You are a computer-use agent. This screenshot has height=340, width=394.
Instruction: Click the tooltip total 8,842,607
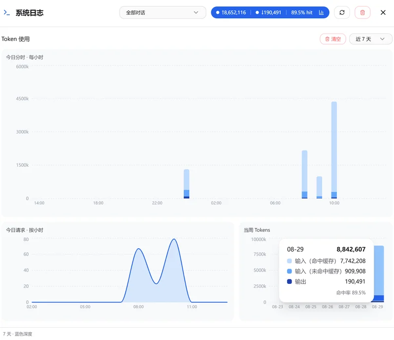tap(351, 249)
